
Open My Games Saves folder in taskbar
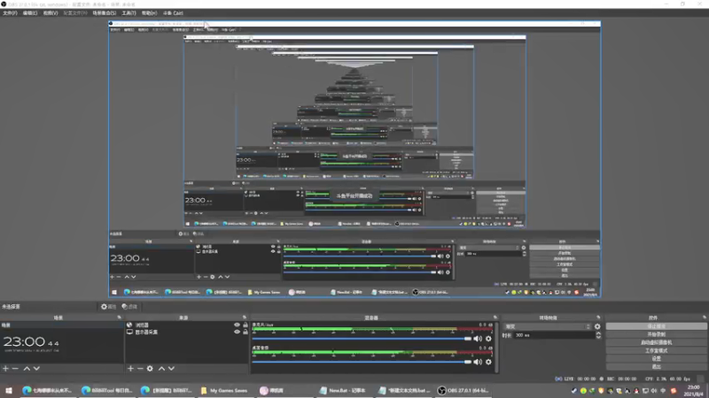tap(223, 390)
